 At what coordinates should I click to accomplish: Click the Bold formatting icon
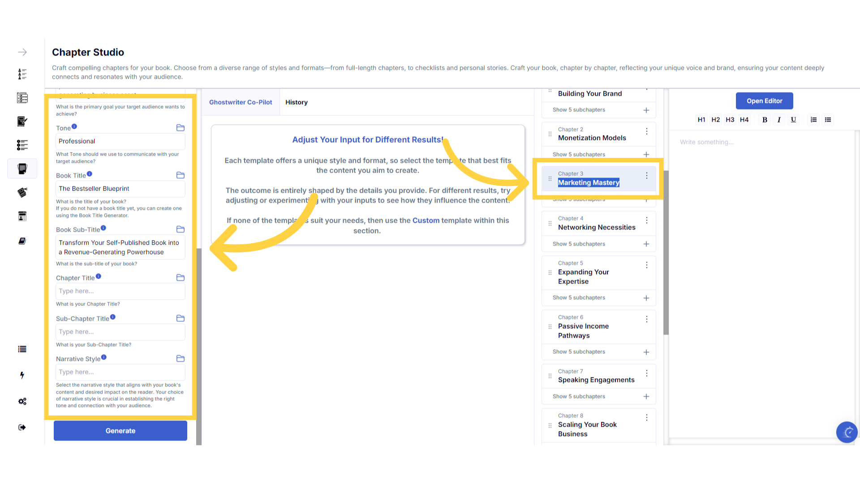[765, 120]
